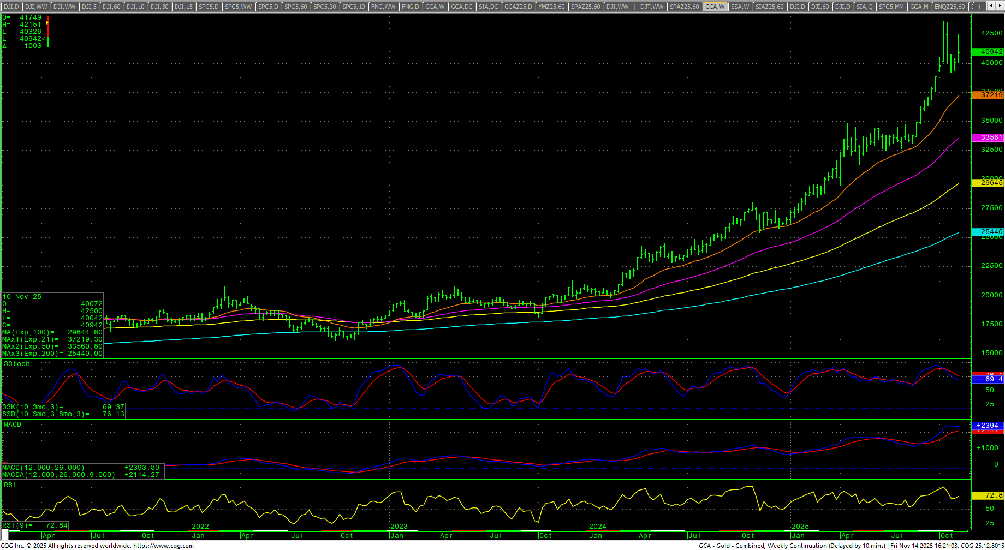Select the SPC5,MM tab
The image size is (1005, 550).
(x=891, y=7)
